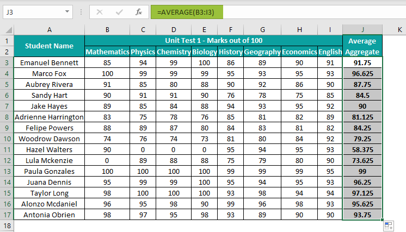Click the 93.75 average cell
This screenshot has height=232, width=406.
pos(362,215)
